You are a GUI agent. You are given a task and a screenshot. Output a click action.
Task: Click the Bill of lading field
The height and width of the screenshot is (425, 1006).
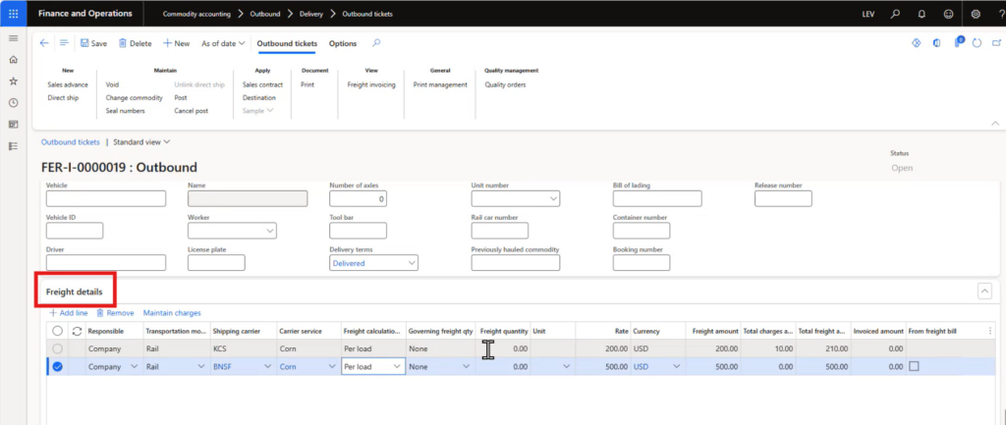click(657, 198)
